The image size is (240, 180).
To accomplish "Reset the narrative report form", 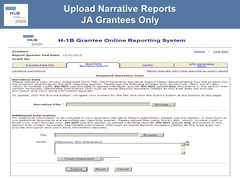I will (100, 169).
